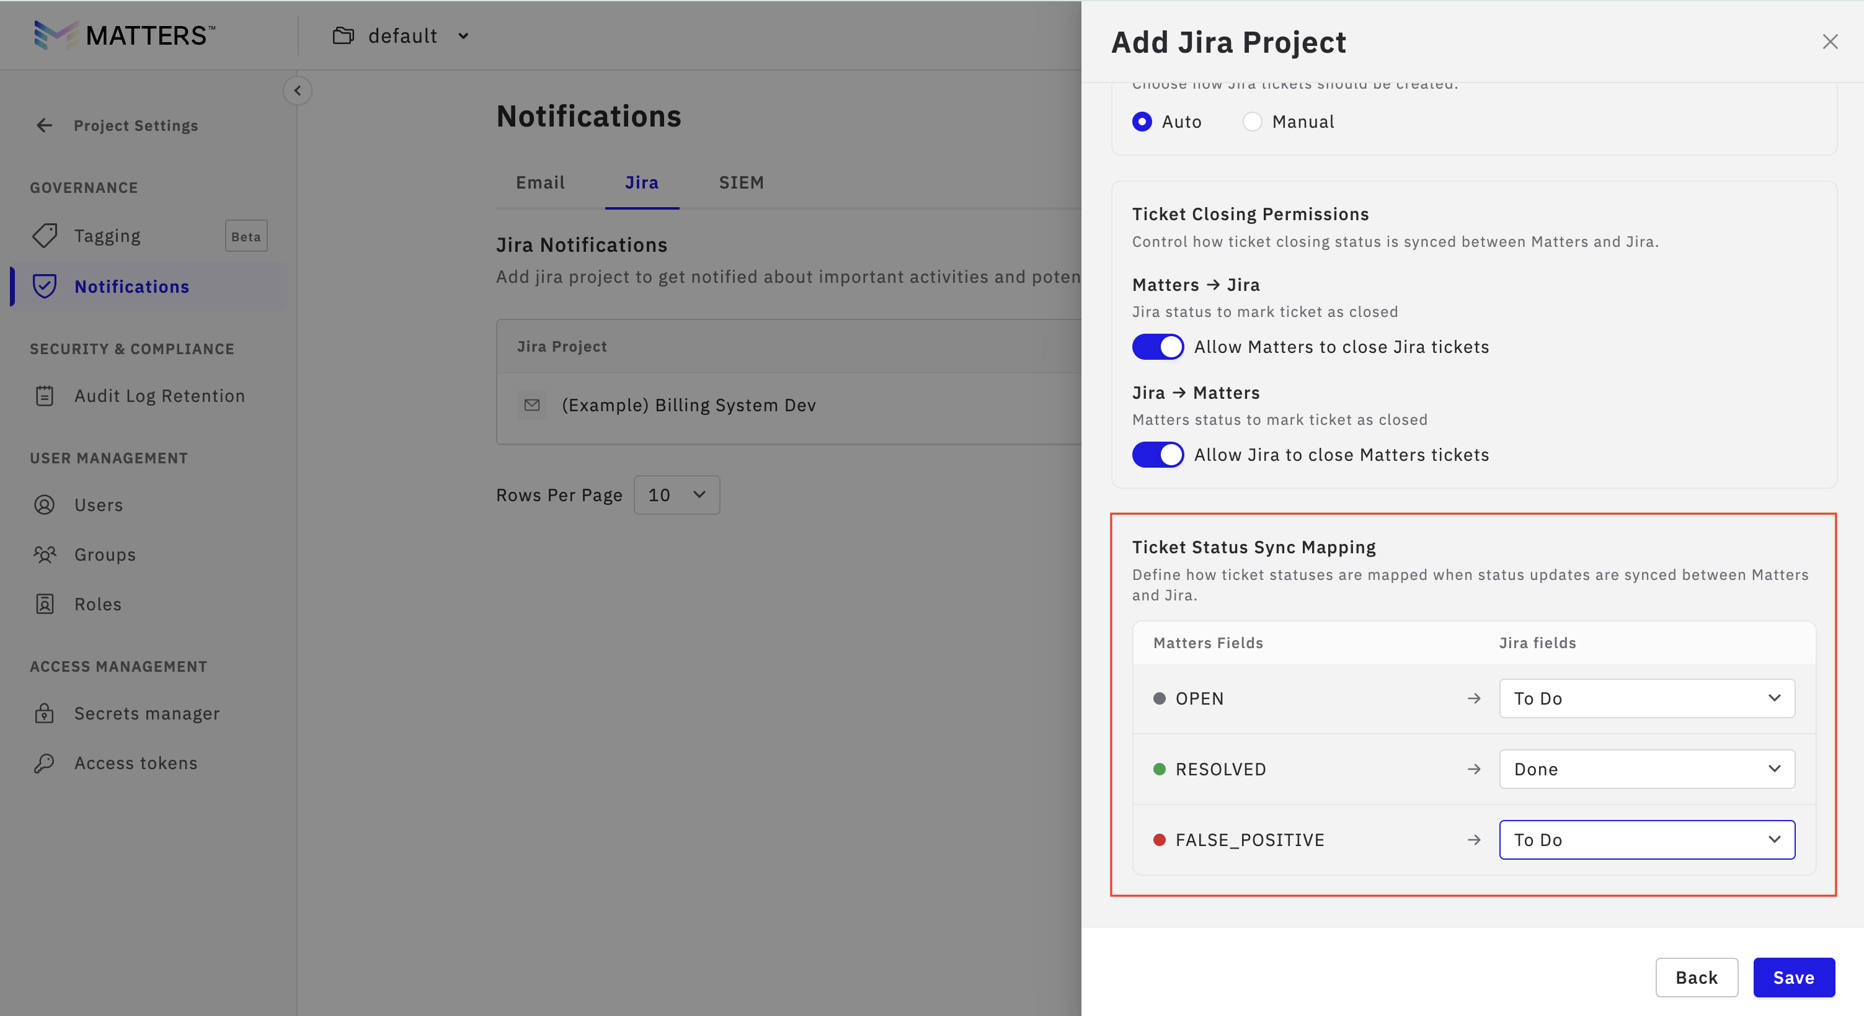Screen dimensions: 1864x1016
Task: Switch to the SIEM tab
Action: click(741, 182)
